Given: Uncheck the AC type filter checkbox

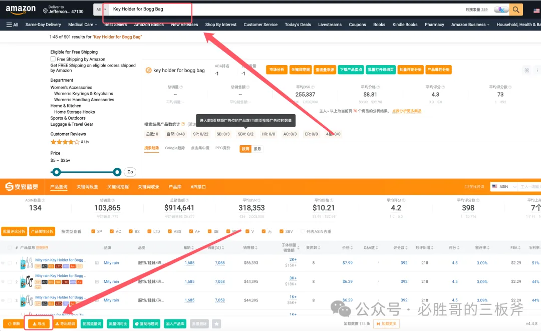Looking at the screenshot, I should point(112,231).
